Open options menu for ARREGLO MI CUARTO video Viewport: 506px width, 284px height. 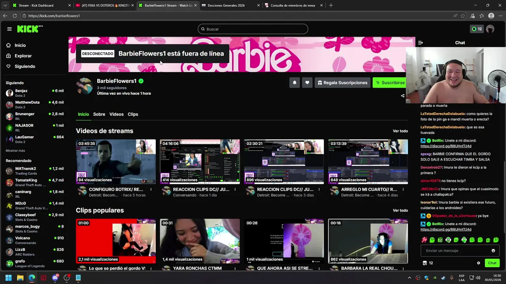[x=403, y=189]
